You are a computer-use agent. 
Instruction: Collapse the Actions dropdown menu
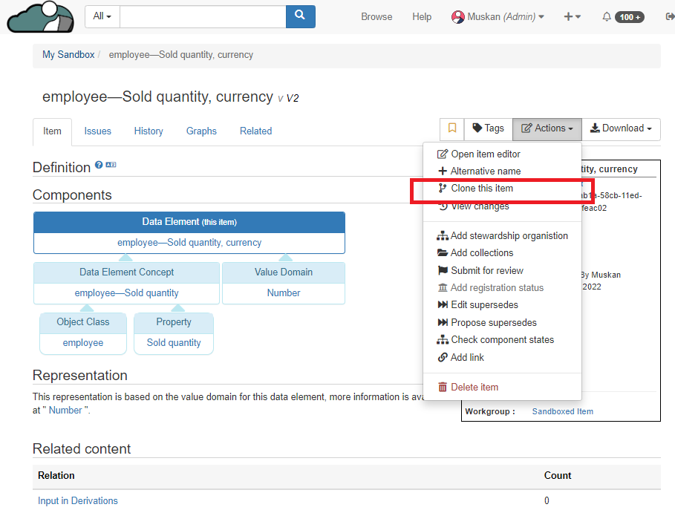coord(547,128)
